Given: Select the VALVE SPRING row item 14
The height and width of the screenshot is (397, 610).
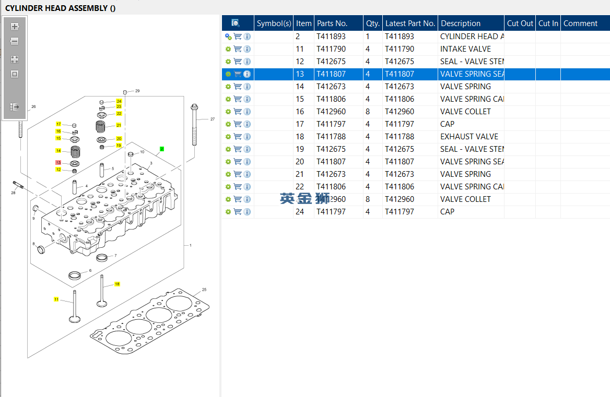Looking at the screenshot, I should tap(465, 87).
